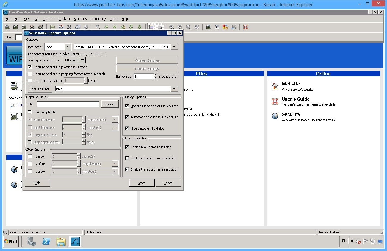Disable capture packets in promiscuous mode
Image resolution: width=387 pixels, height=251 pixels.
click(x=30, y=67)
